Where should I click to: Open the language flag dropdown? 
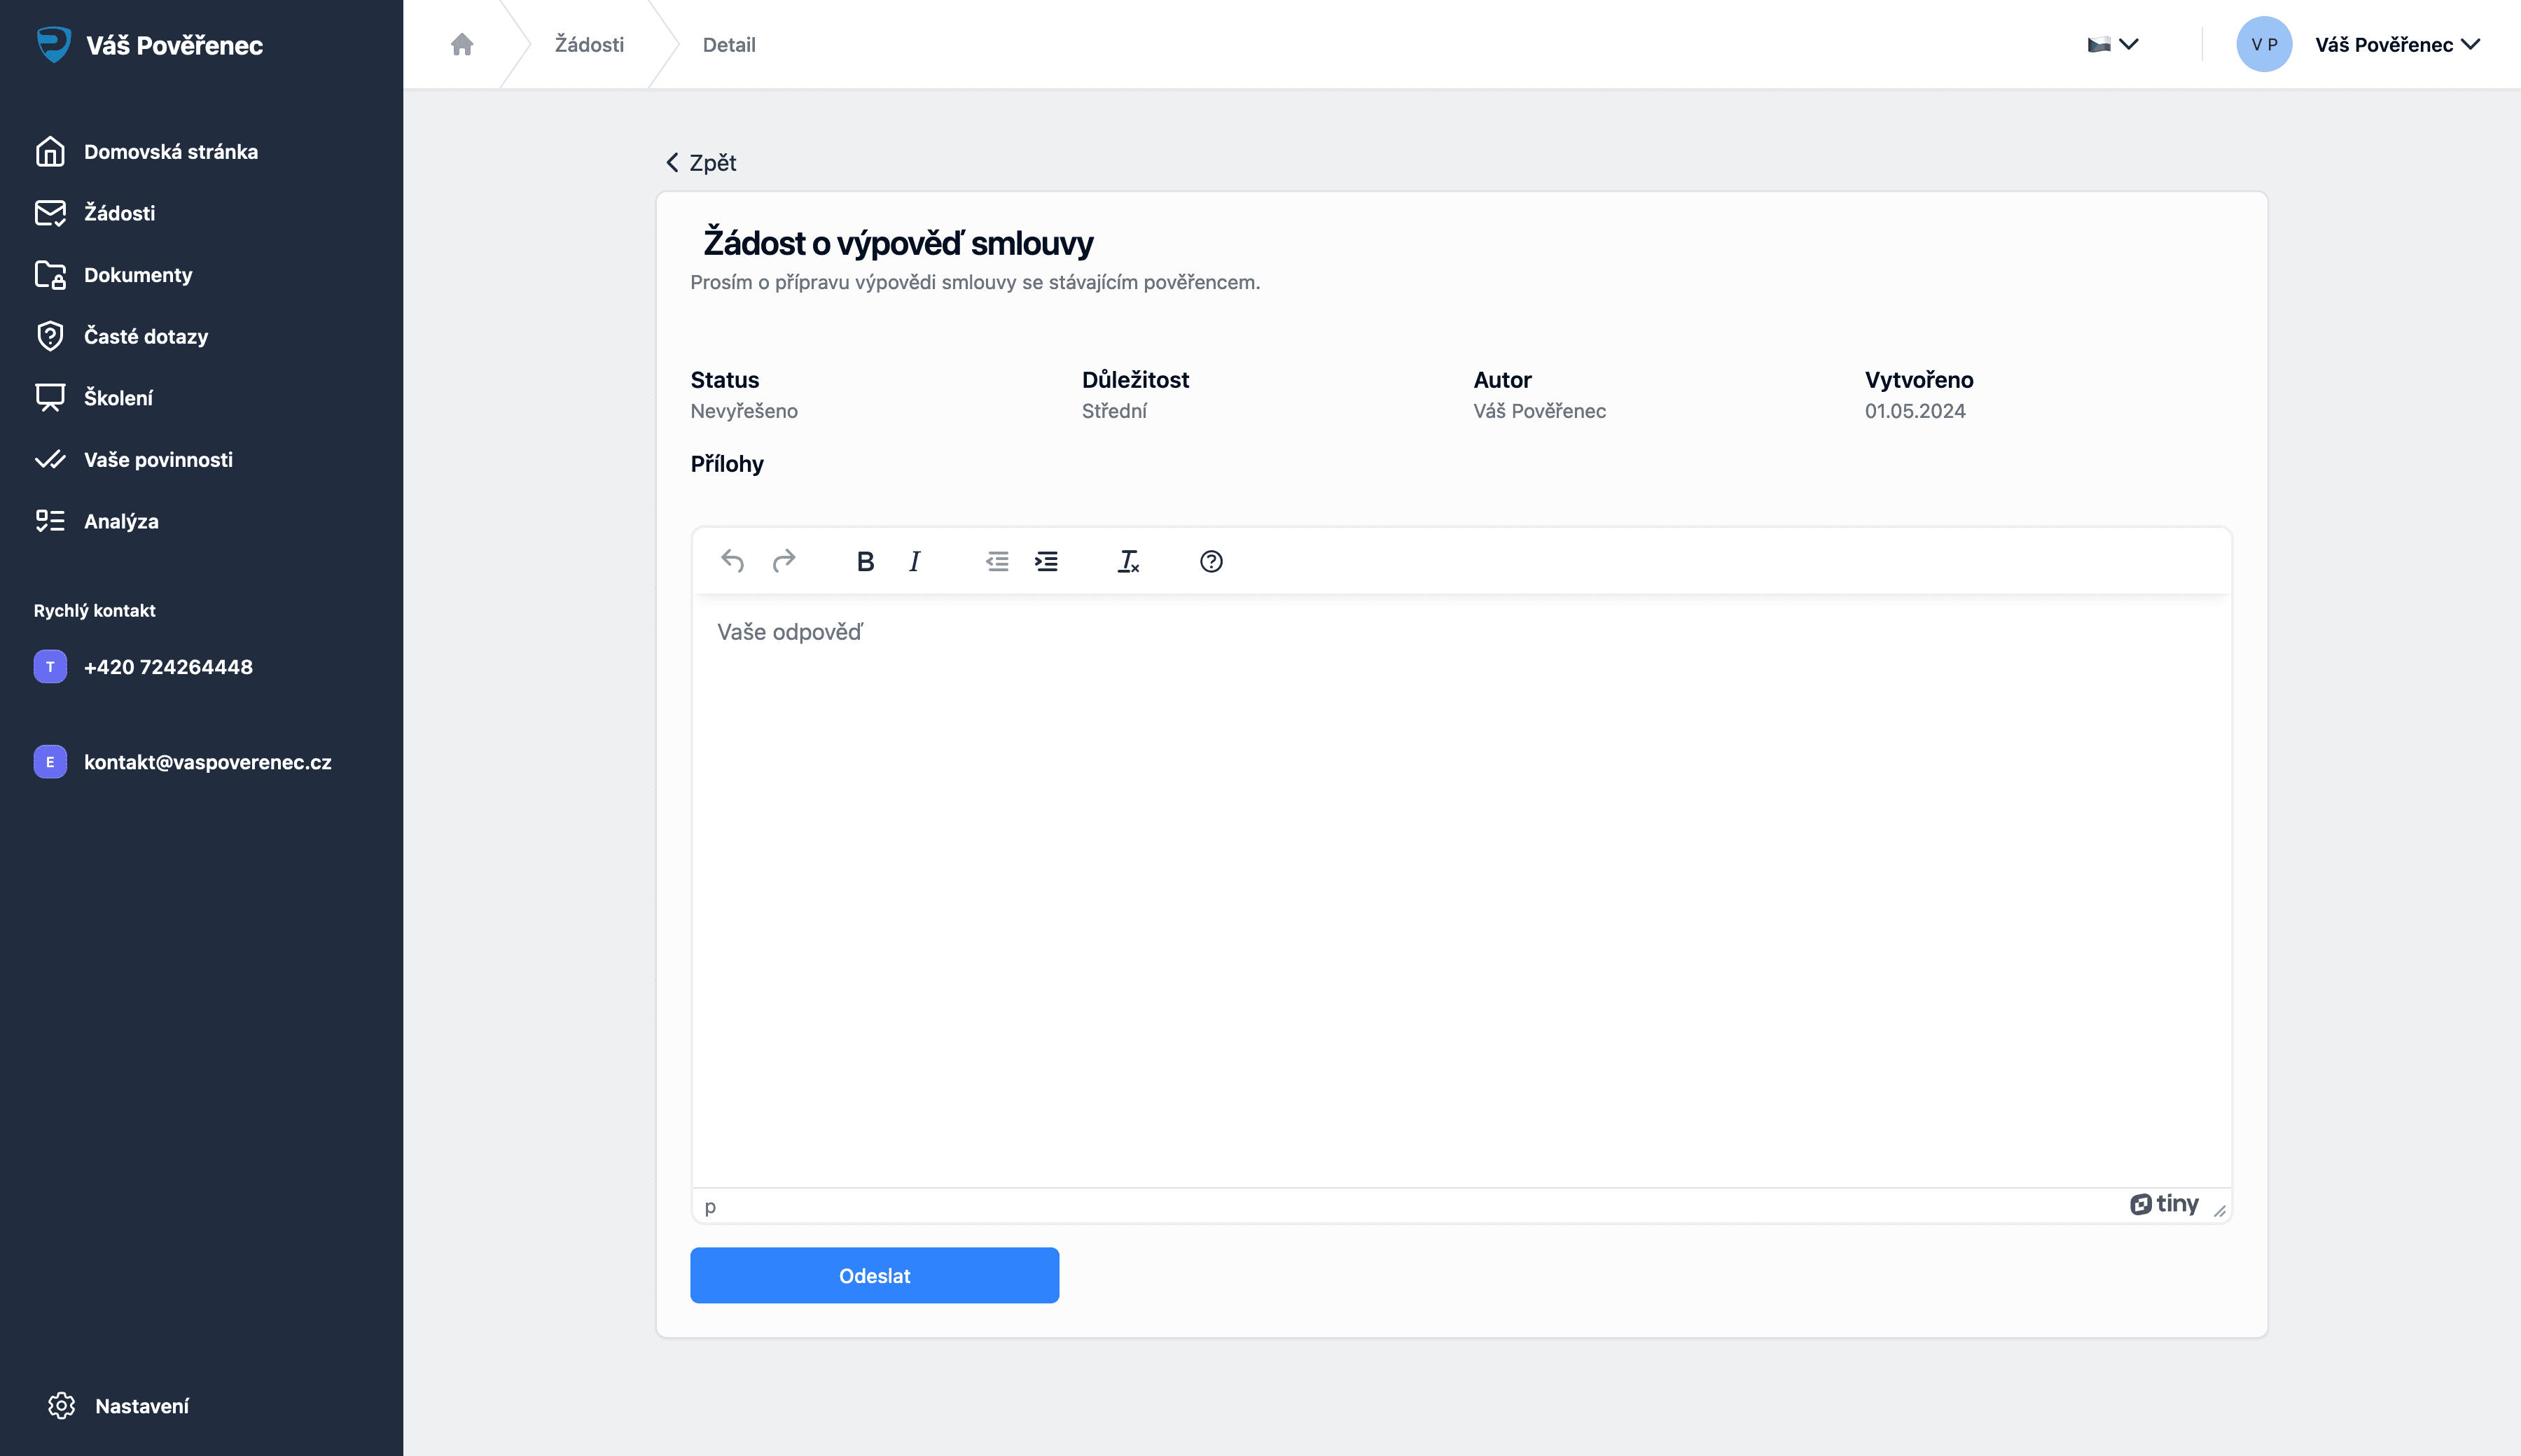click(x=2112, y=44)
